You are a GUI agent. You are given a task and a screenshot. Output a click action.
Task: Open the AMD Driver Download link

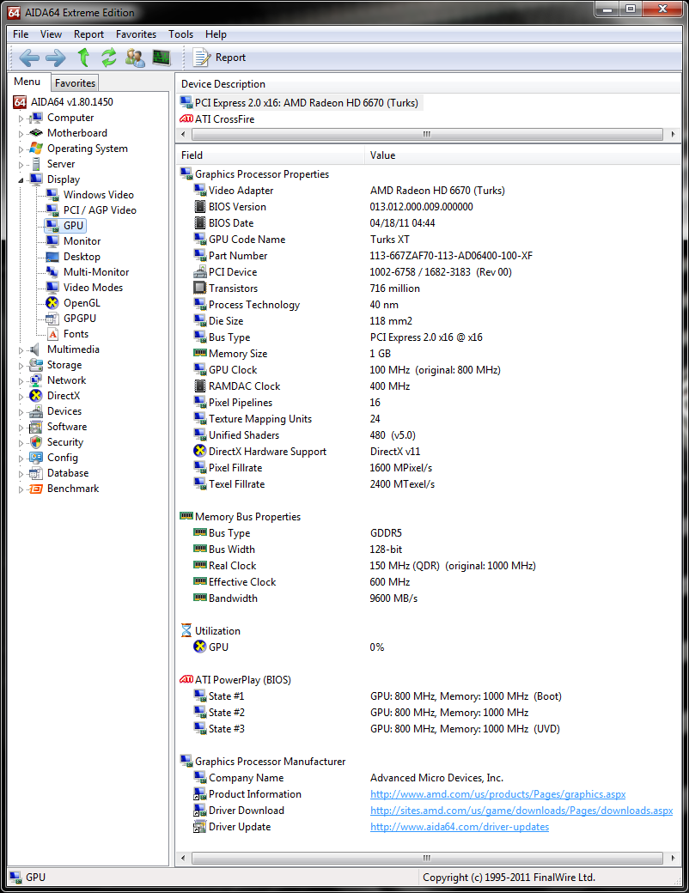[521, 811]
